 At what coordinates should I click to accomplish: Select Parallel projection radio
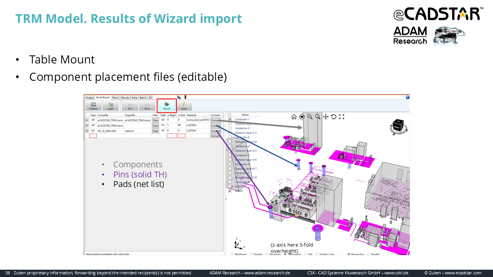pyautogui.click(x=369, y=254)
